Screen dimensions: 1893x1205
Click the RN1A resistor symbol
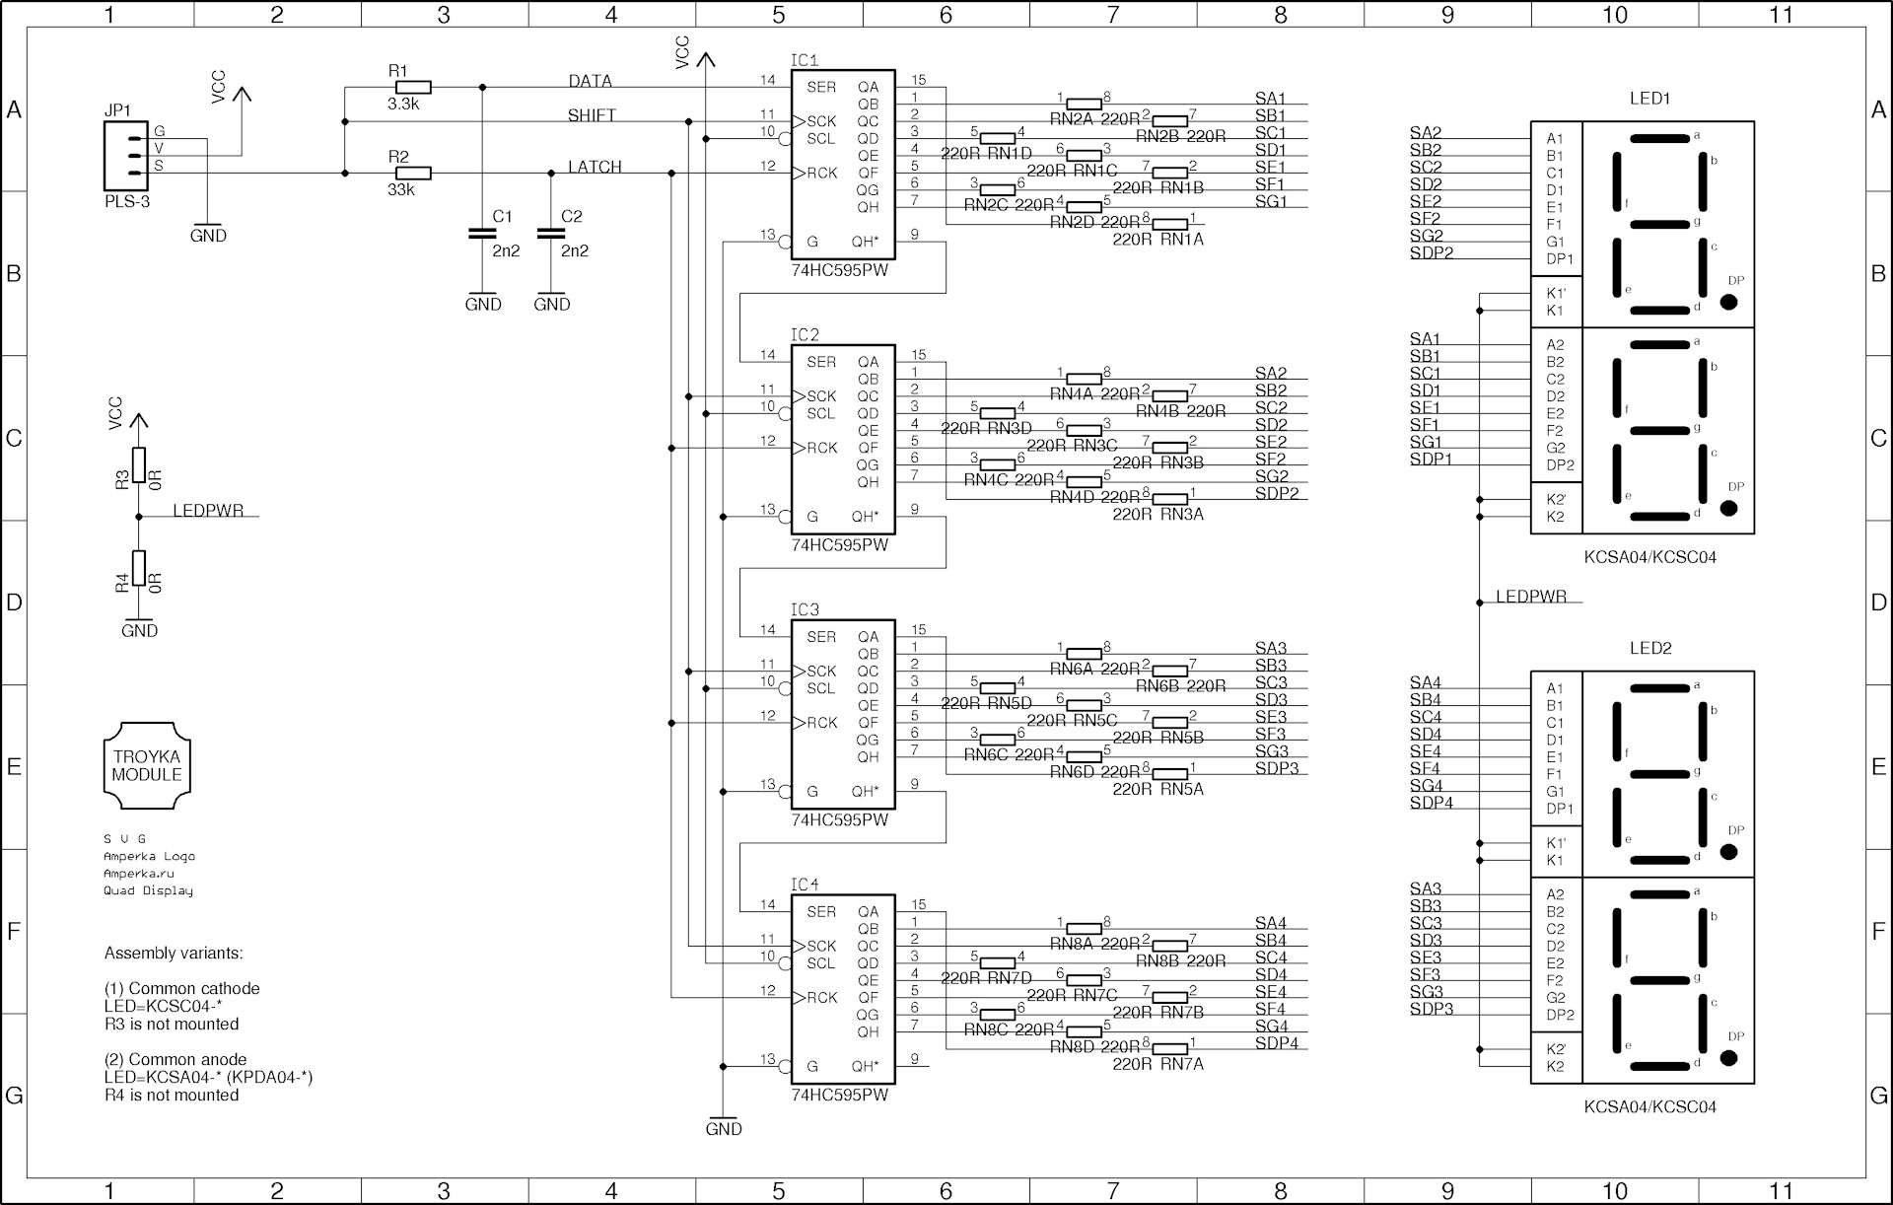tap(1170, 224)
